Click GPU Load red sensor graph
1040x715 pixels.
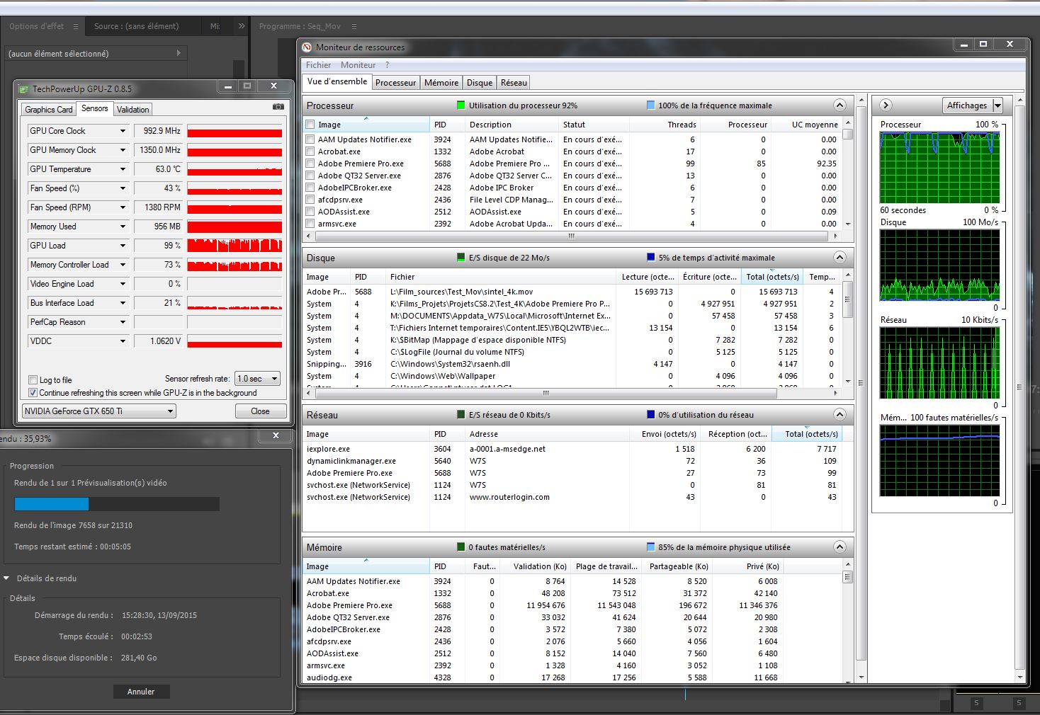pos(234,246)
